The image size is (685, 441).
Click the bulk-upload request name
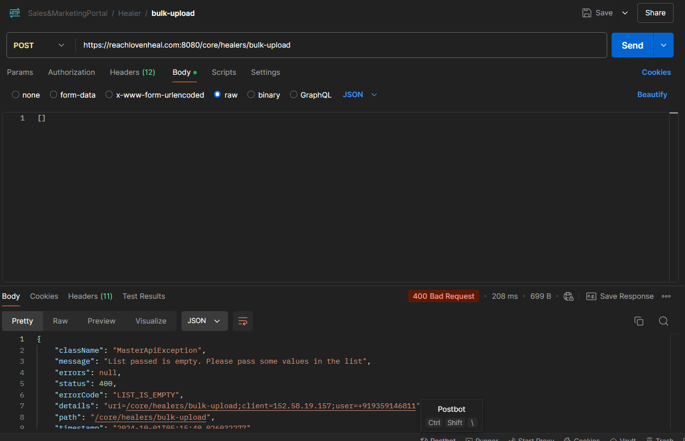[x=173, y=13]
